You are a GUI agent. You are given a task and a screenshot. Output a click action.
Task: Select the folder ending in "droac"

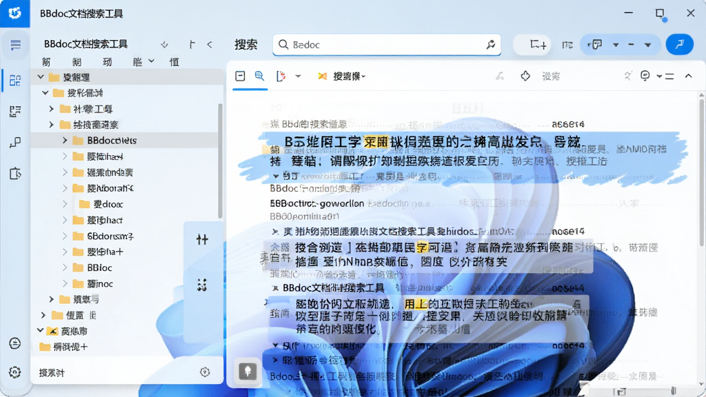(x=127, y=204)
